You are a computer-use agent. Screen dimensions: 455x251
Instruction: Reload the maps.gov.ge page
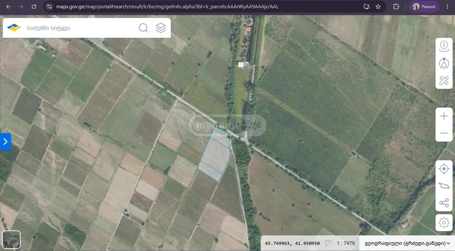coord(34,7)
